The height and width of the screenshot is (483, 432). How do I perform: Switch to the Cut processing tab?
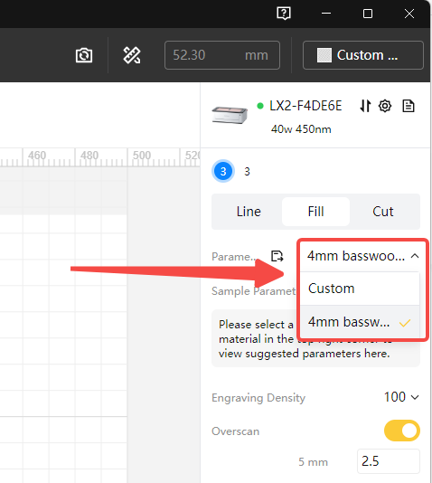pos(383,212)
